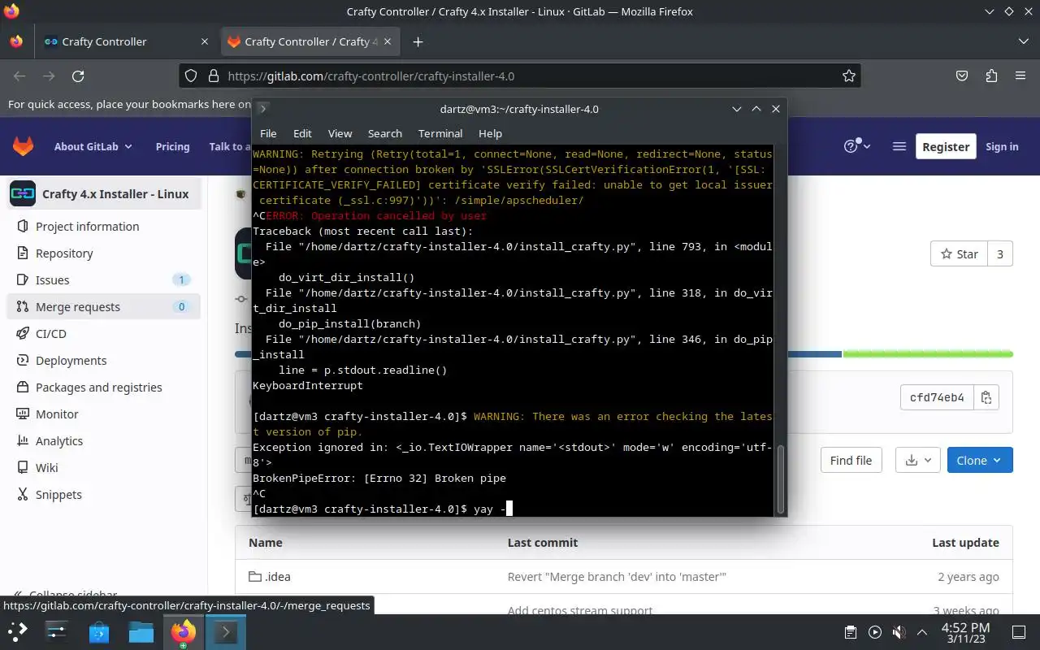
Task: Open Snippets in the sidebar
Action: [103, 494]
